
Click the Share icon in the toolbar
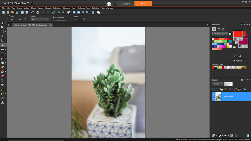point(32,12)
